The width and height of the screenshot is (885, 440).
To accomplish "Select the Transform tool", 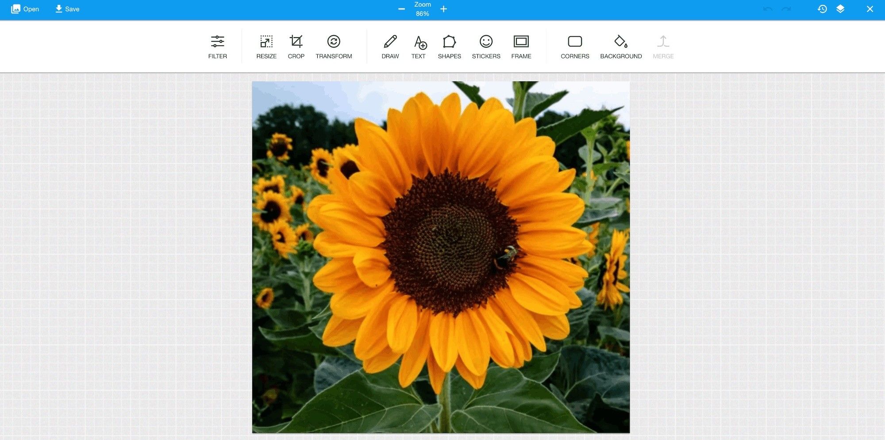I will coord(334,46).
